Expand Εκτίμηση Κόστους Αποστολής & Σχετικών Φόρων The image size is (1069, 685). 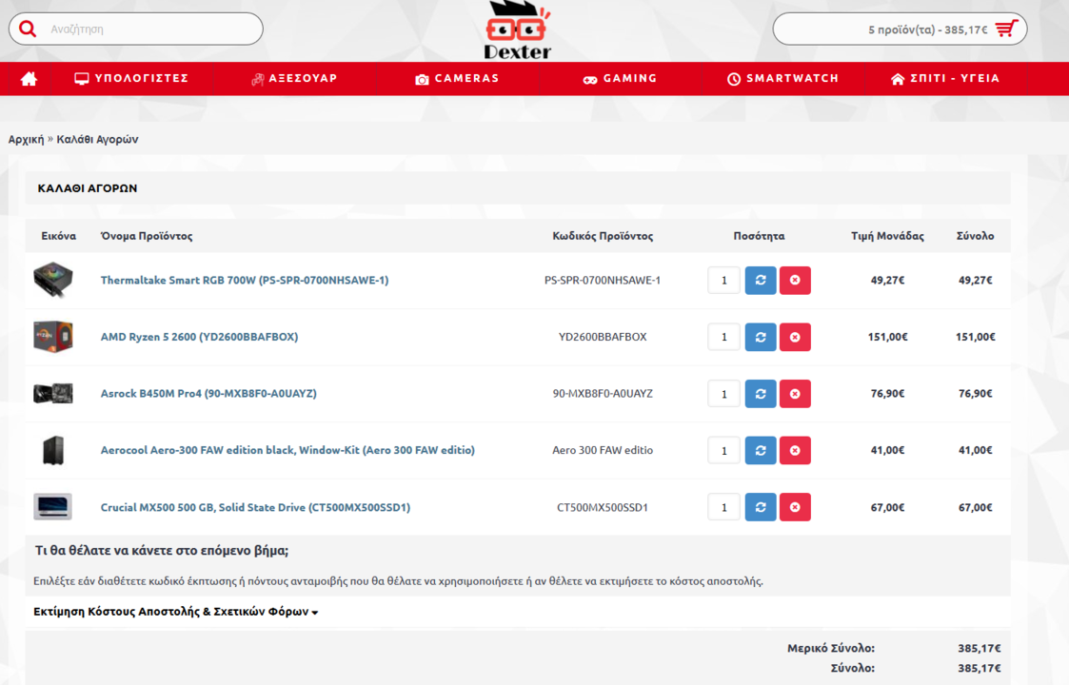click(x=176, y=612)
